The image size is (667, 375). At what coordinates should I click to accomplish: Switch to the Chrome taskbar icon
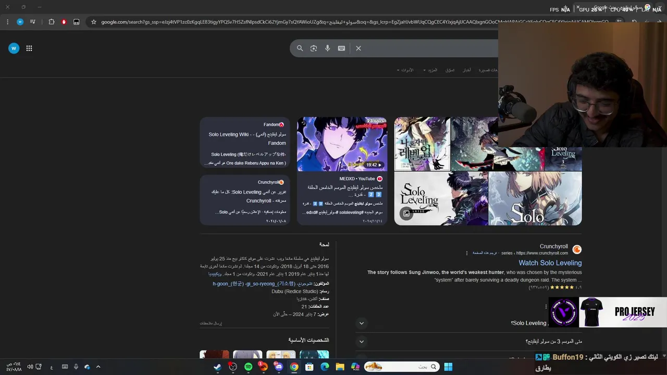pos(294,367)
